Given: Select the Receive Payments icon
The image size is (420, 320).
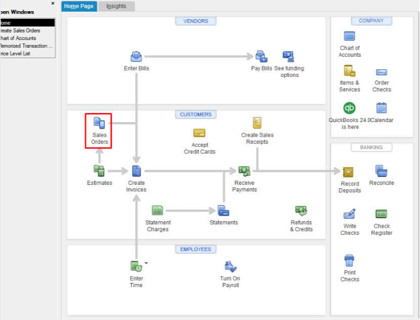Looking at the screenshot, I should click(244, 171).
